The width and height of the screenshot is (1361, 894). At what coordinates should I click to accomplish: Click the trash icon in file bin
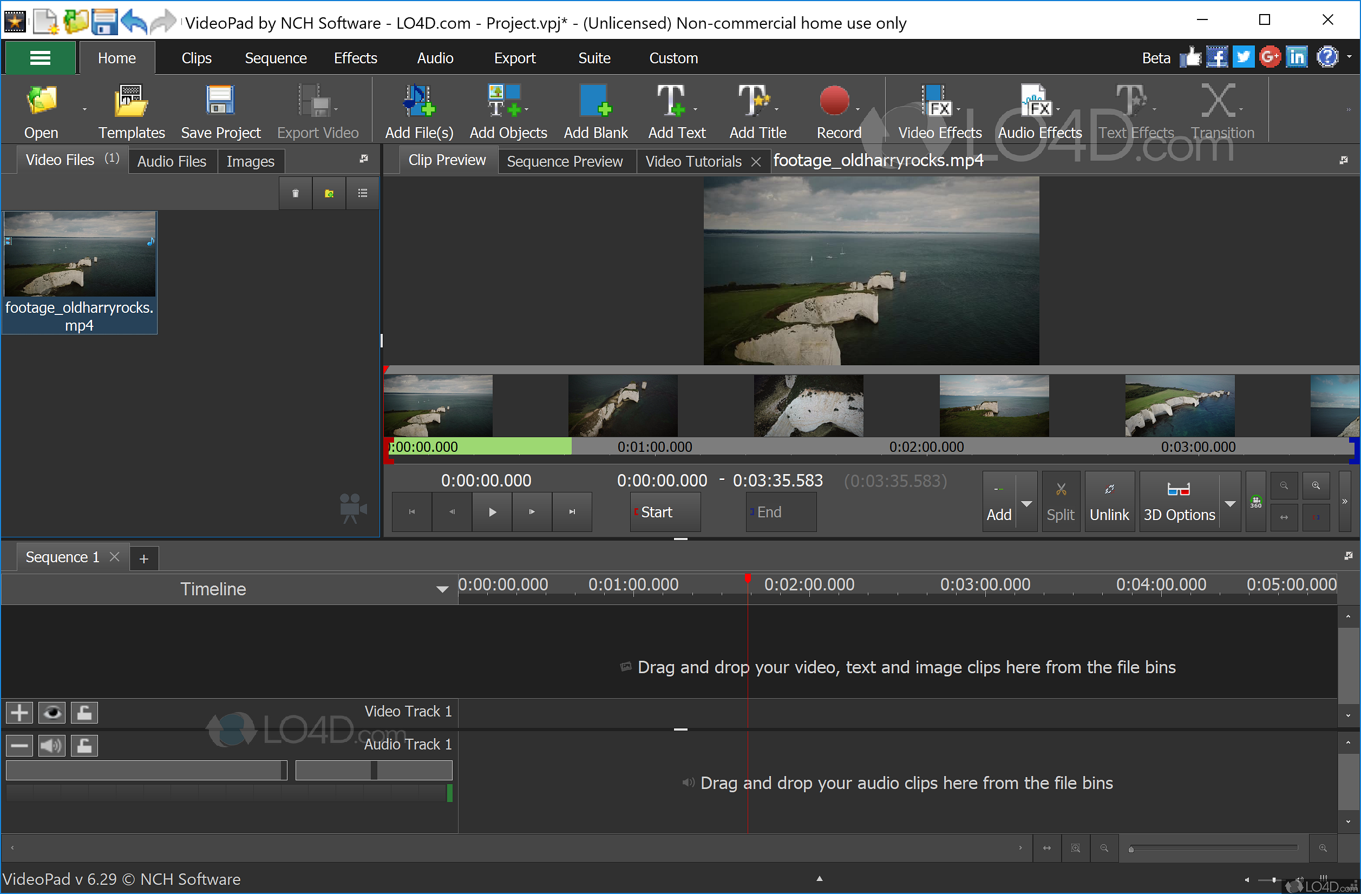click(x=296, y=193)
